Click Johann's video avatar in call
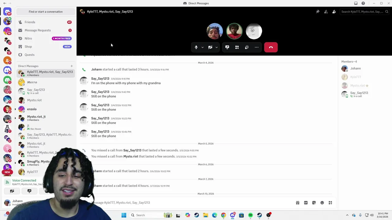The image size is (392, 220). [215, 31]
